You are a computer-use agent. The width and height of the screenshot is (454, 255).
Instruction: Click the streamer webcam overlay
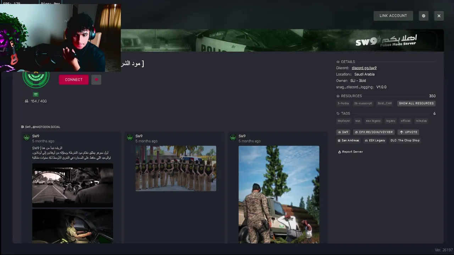60,38
